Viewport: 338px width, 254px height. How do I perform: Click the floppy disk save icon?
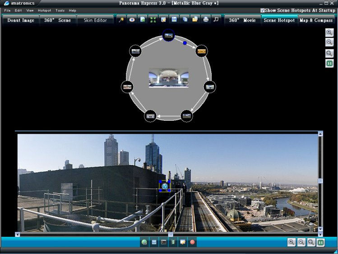pos(174,20)
